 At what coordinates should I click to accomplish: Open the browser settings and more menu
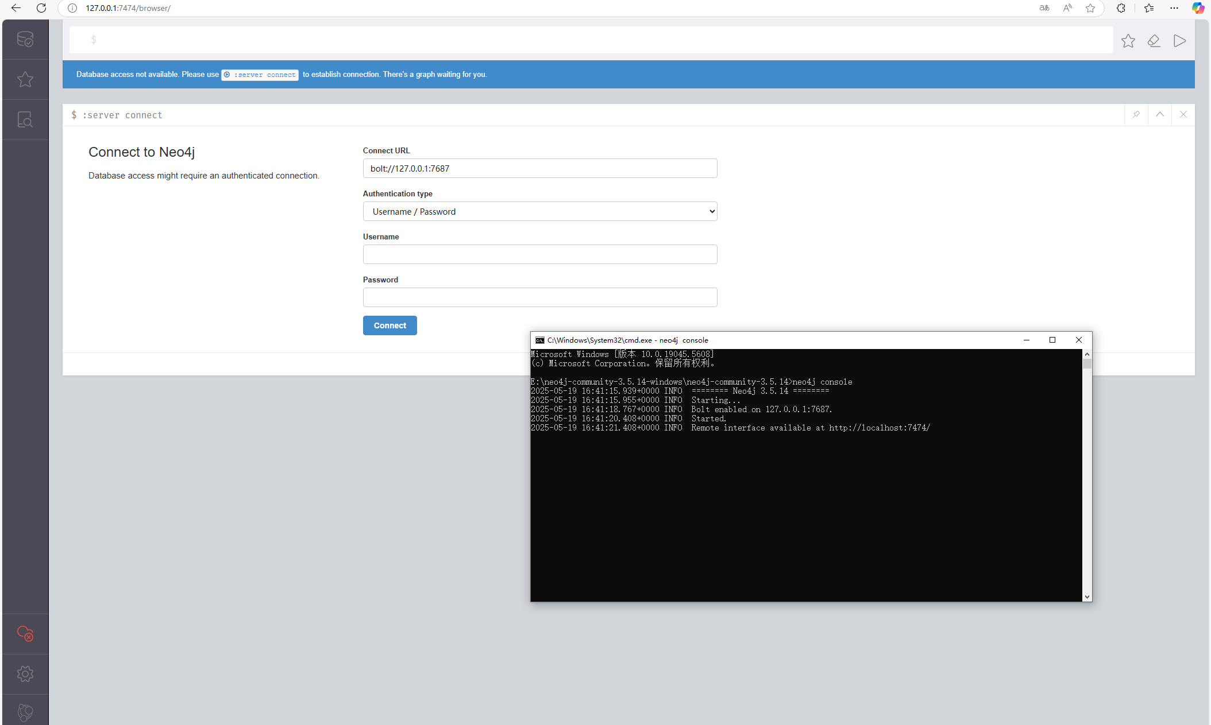(x=1174, y=8)
